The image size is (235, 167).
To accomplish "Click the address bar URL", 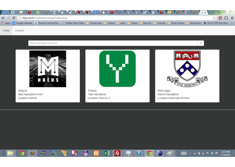I will point(45,18).
